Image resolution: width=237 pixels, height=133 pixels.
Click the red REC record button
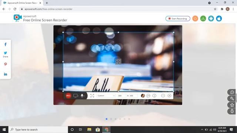click(x=68, y=96)
